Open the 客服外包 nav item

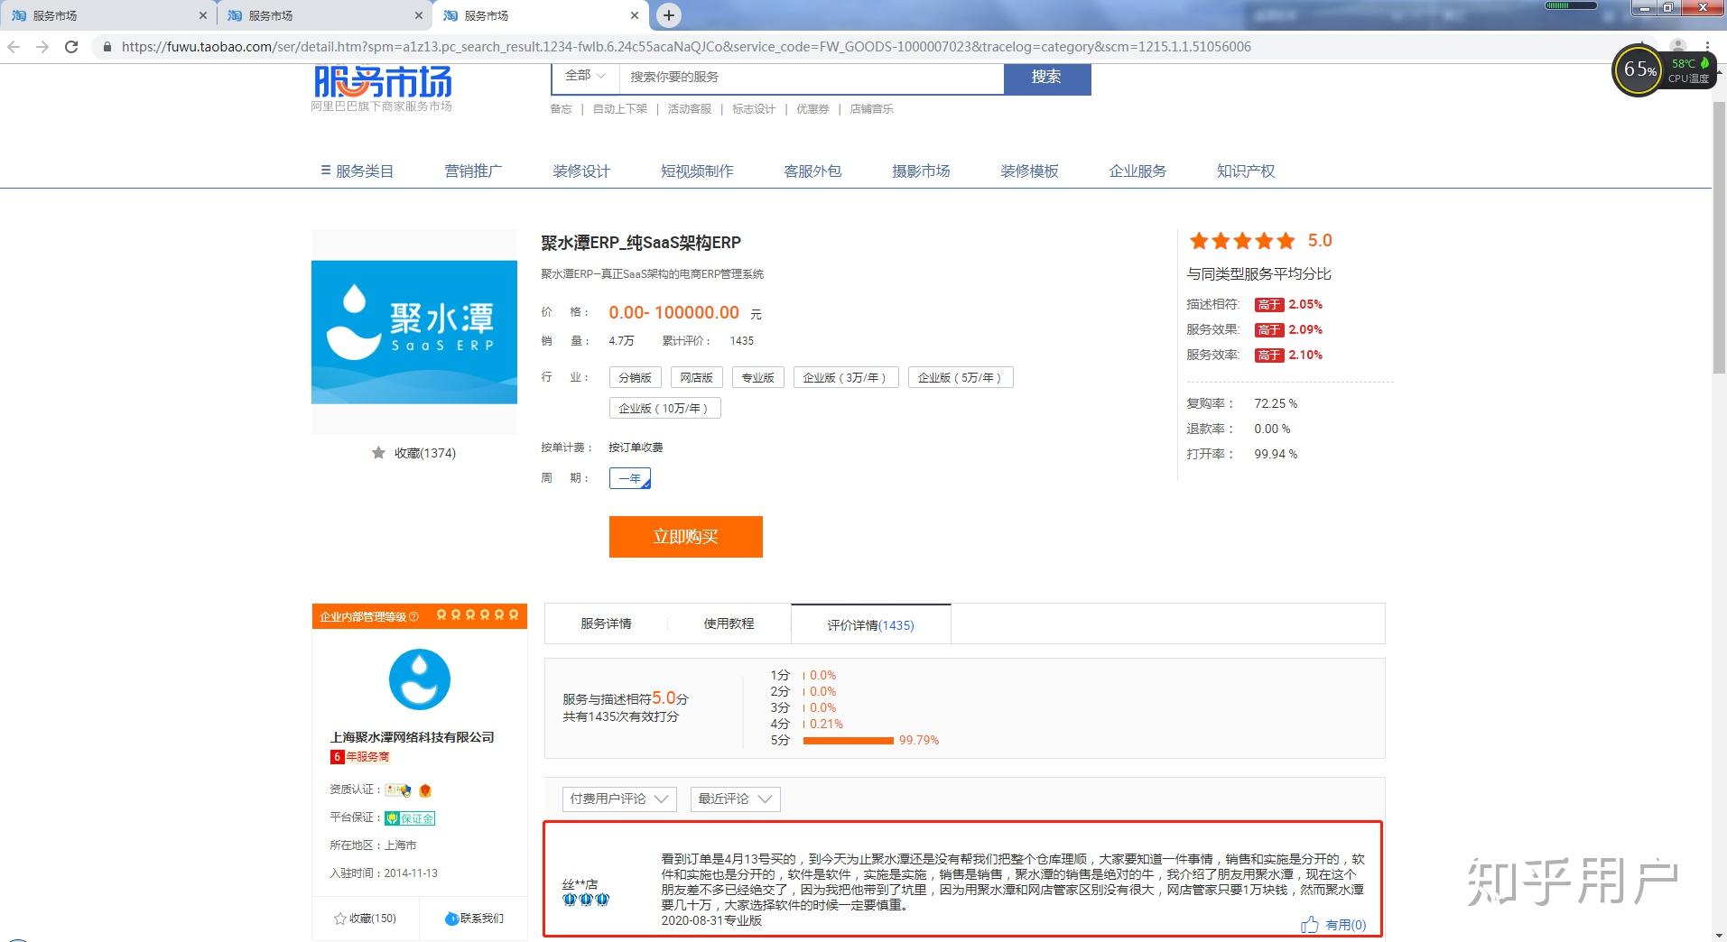coord(812,171)
